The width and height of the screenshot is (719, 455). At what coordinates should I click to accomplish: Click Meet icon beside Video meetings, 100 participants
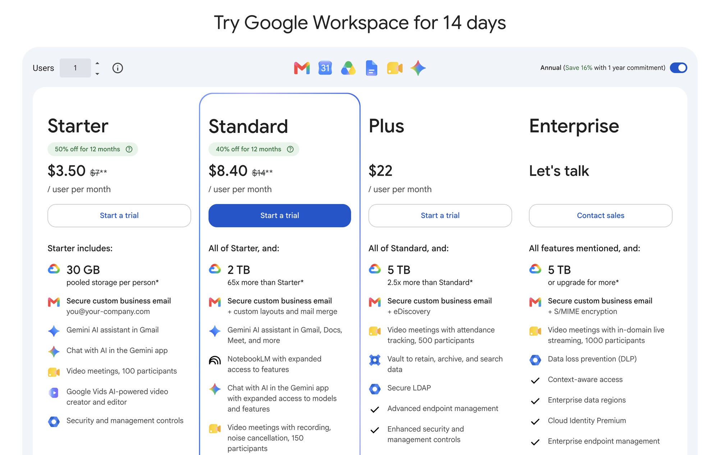[54, 372]
